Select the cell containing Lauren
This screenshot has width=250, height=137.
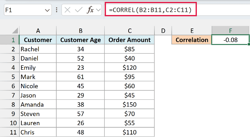point(38,123)
